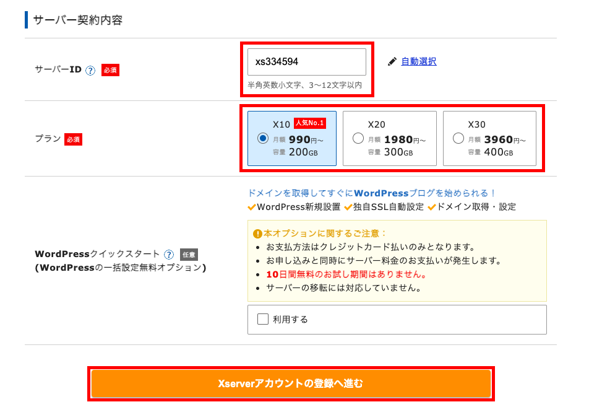Screen dimensions: 589x407
Task: Open the 自動選択 link
Action: click(x=418, y=61)
